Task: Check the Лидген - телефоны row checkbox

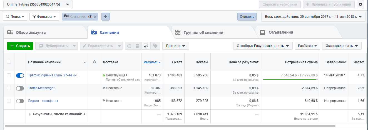Action: [x=9, y=101]
